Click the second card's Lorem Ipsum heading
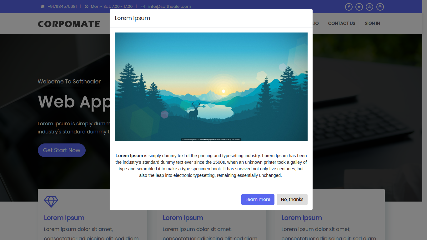The width and height of the screenshot is (427, 240). coord(183,218)
